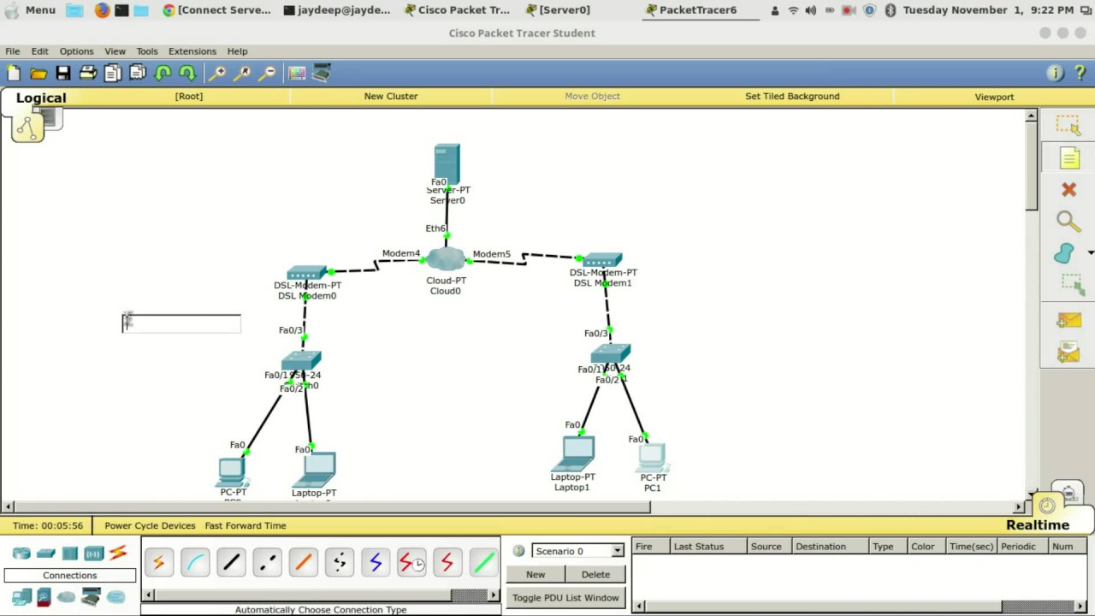Click Fast Forward Time

(246, 525)
